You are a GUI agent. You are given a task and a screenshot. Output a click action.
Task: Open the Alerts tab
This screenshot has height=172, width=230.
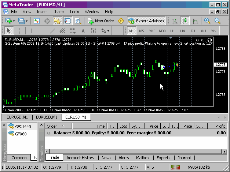(124, 158)
